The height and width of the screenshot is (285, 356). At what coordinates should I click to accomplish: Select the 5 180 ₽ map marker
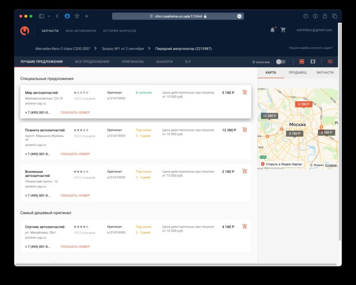pyautogui.click(x=304, y=104)
